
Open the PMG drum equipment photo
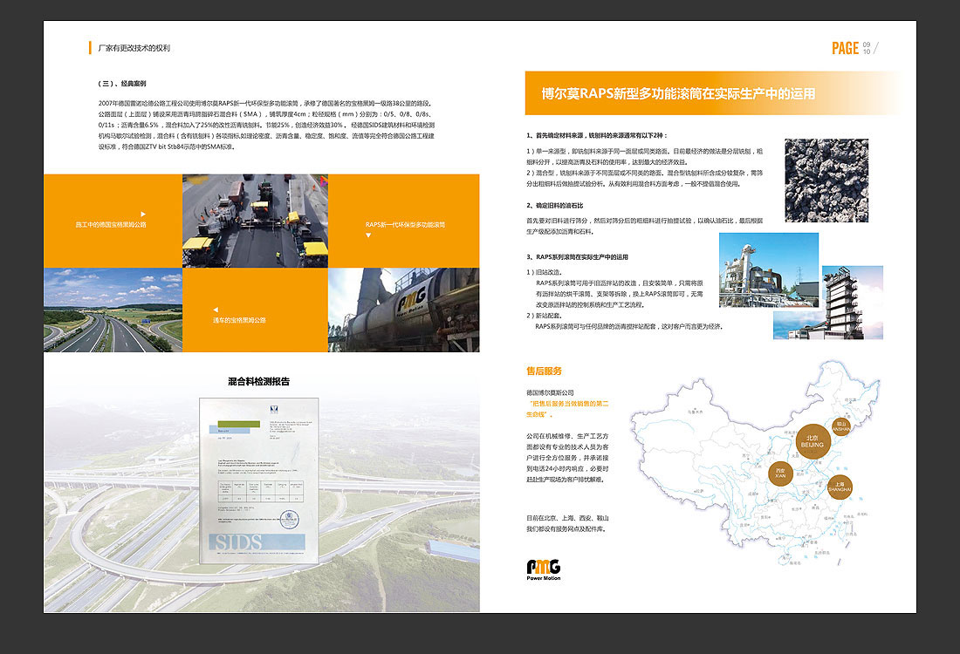(403, 310)
